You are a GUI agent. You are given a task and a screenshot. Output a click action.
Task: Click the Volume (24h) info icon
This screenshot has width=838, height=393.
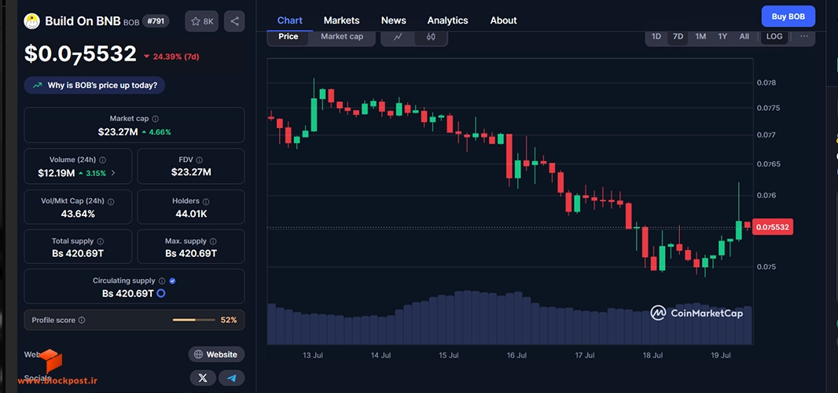pos(103,160)
